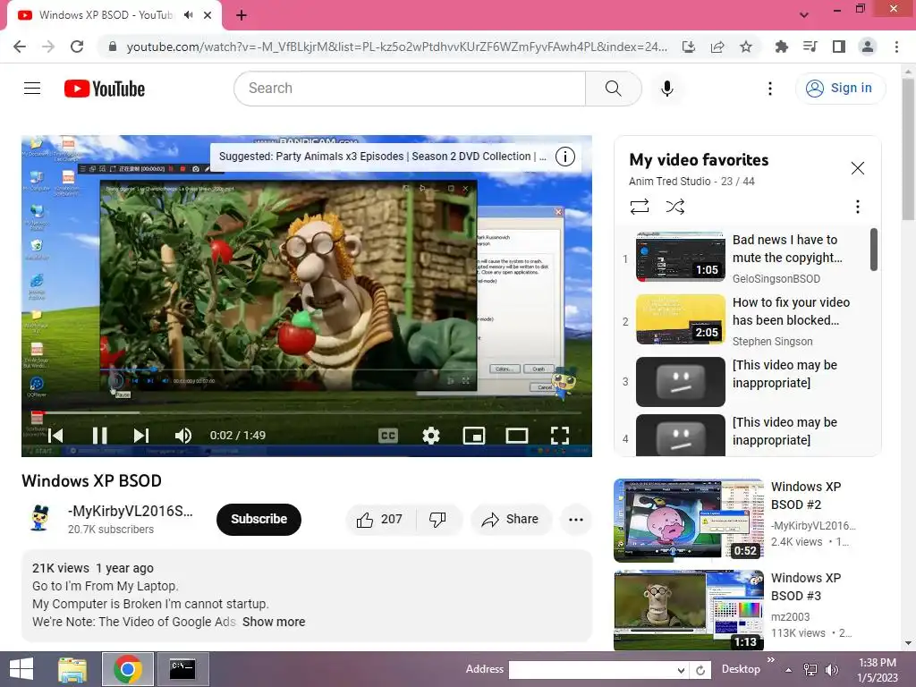
Task: Click the address bar URL
Action: 396,47
